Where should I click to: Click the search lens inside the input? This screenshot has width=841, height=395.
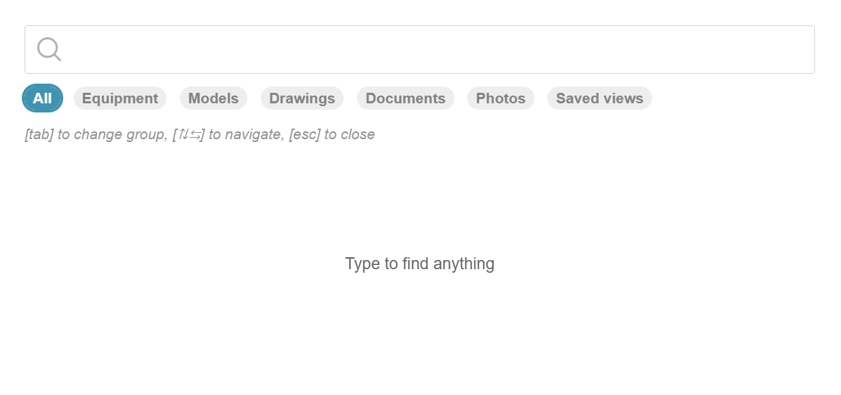49,49
